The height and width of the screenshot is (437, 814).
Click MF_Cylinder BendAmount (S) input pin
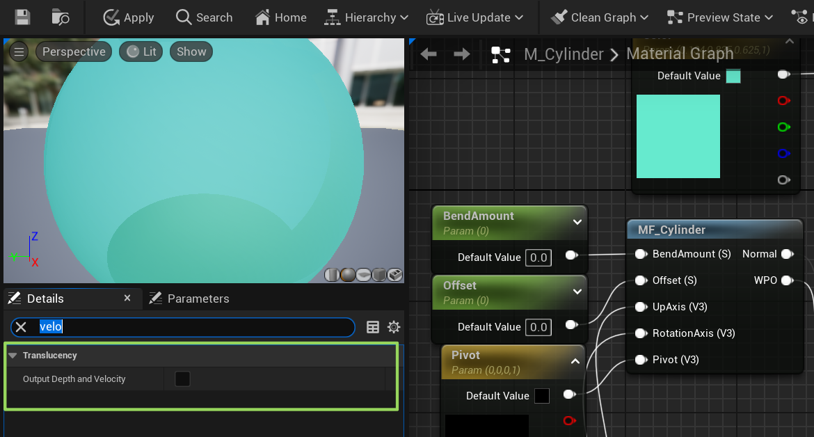(x=641, y=254)
